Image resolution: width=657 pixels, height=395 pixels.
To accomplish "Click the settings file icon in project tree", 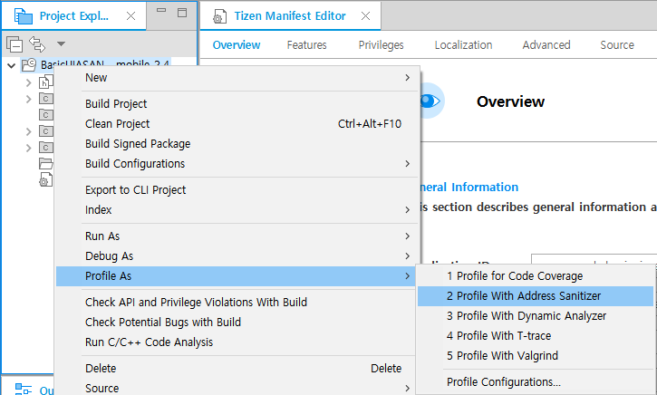I will 45,180.
